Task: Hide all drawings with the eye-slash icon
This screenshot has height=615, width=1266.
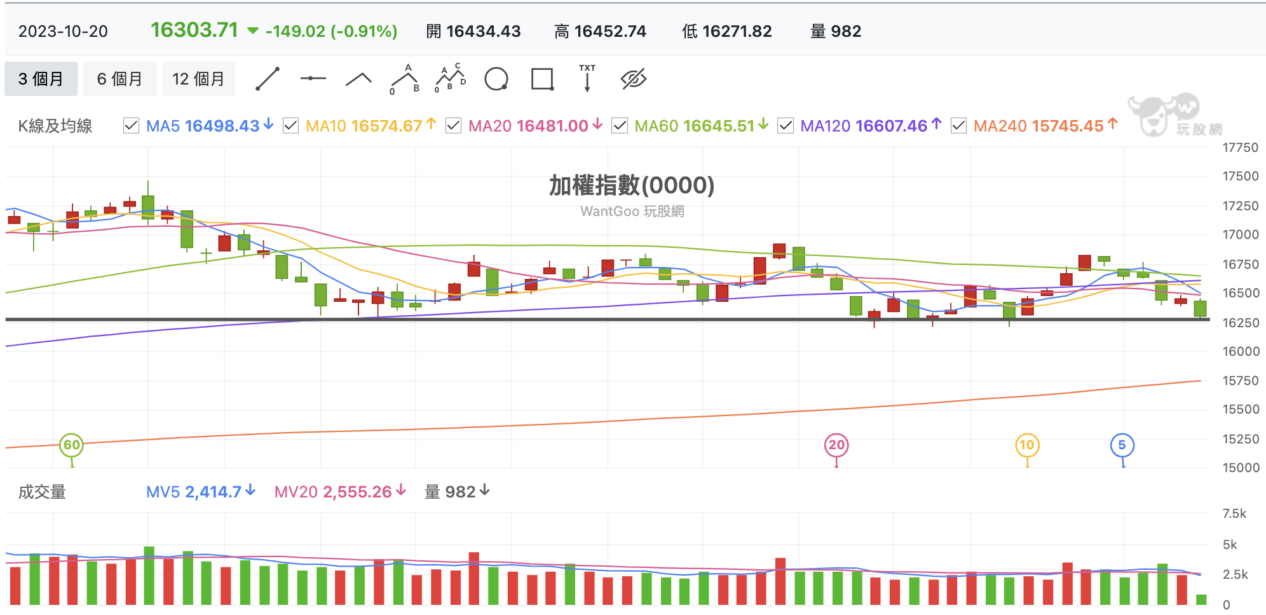Action: coord(634,79)
